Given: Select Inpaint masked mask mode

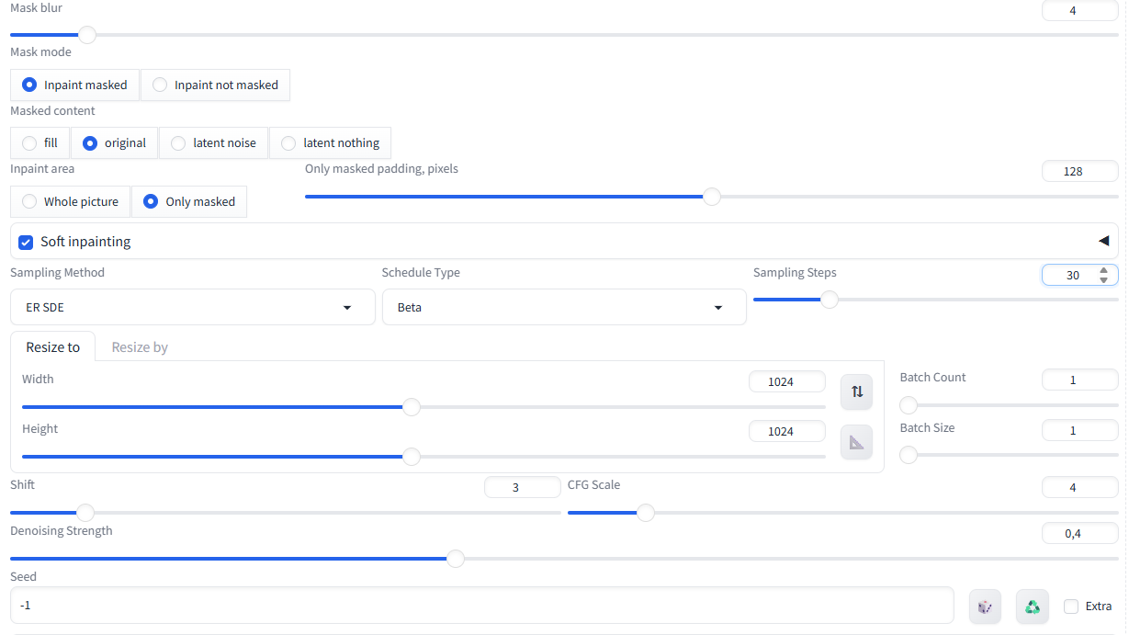Looking at the screenshot, I should click(x=75, y=85).
